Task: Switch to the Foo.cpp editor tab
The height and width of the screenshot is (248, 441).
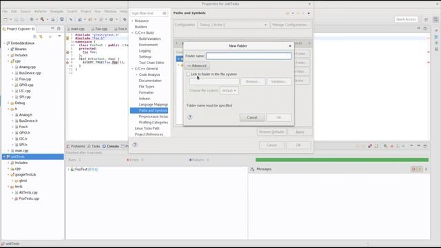Action: pos(99,29)
